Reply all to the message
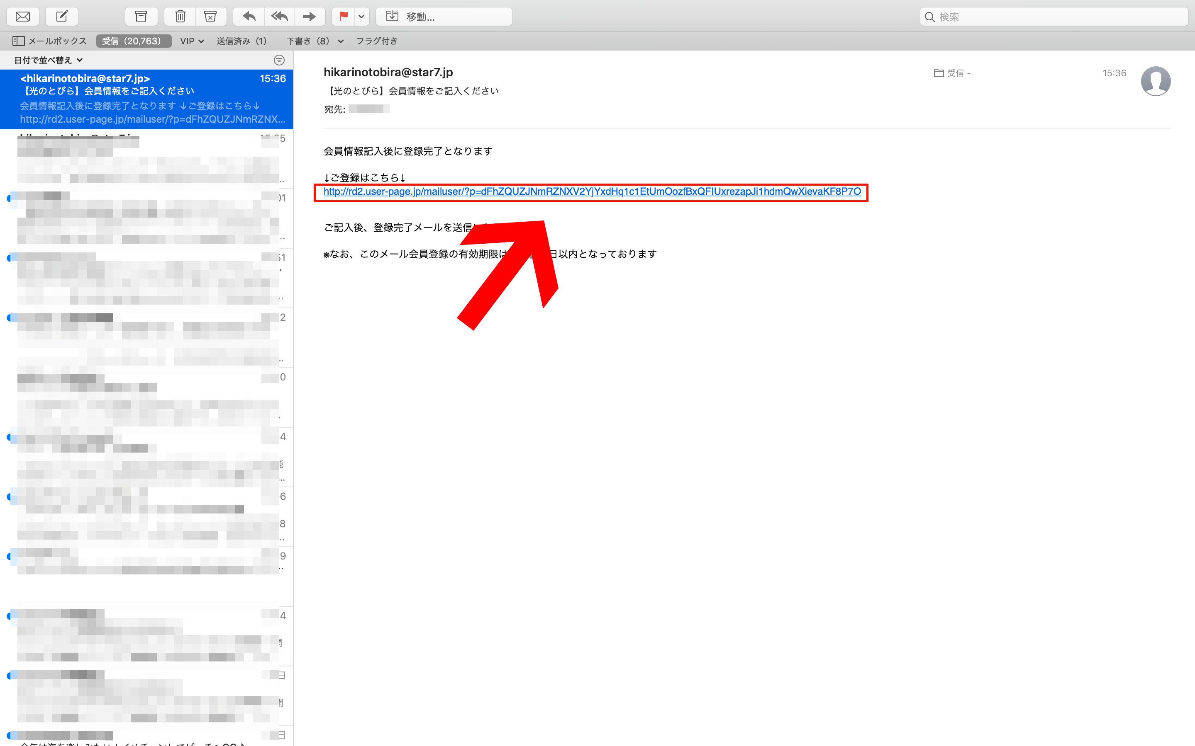1195x746 pixels. [280, 16]
